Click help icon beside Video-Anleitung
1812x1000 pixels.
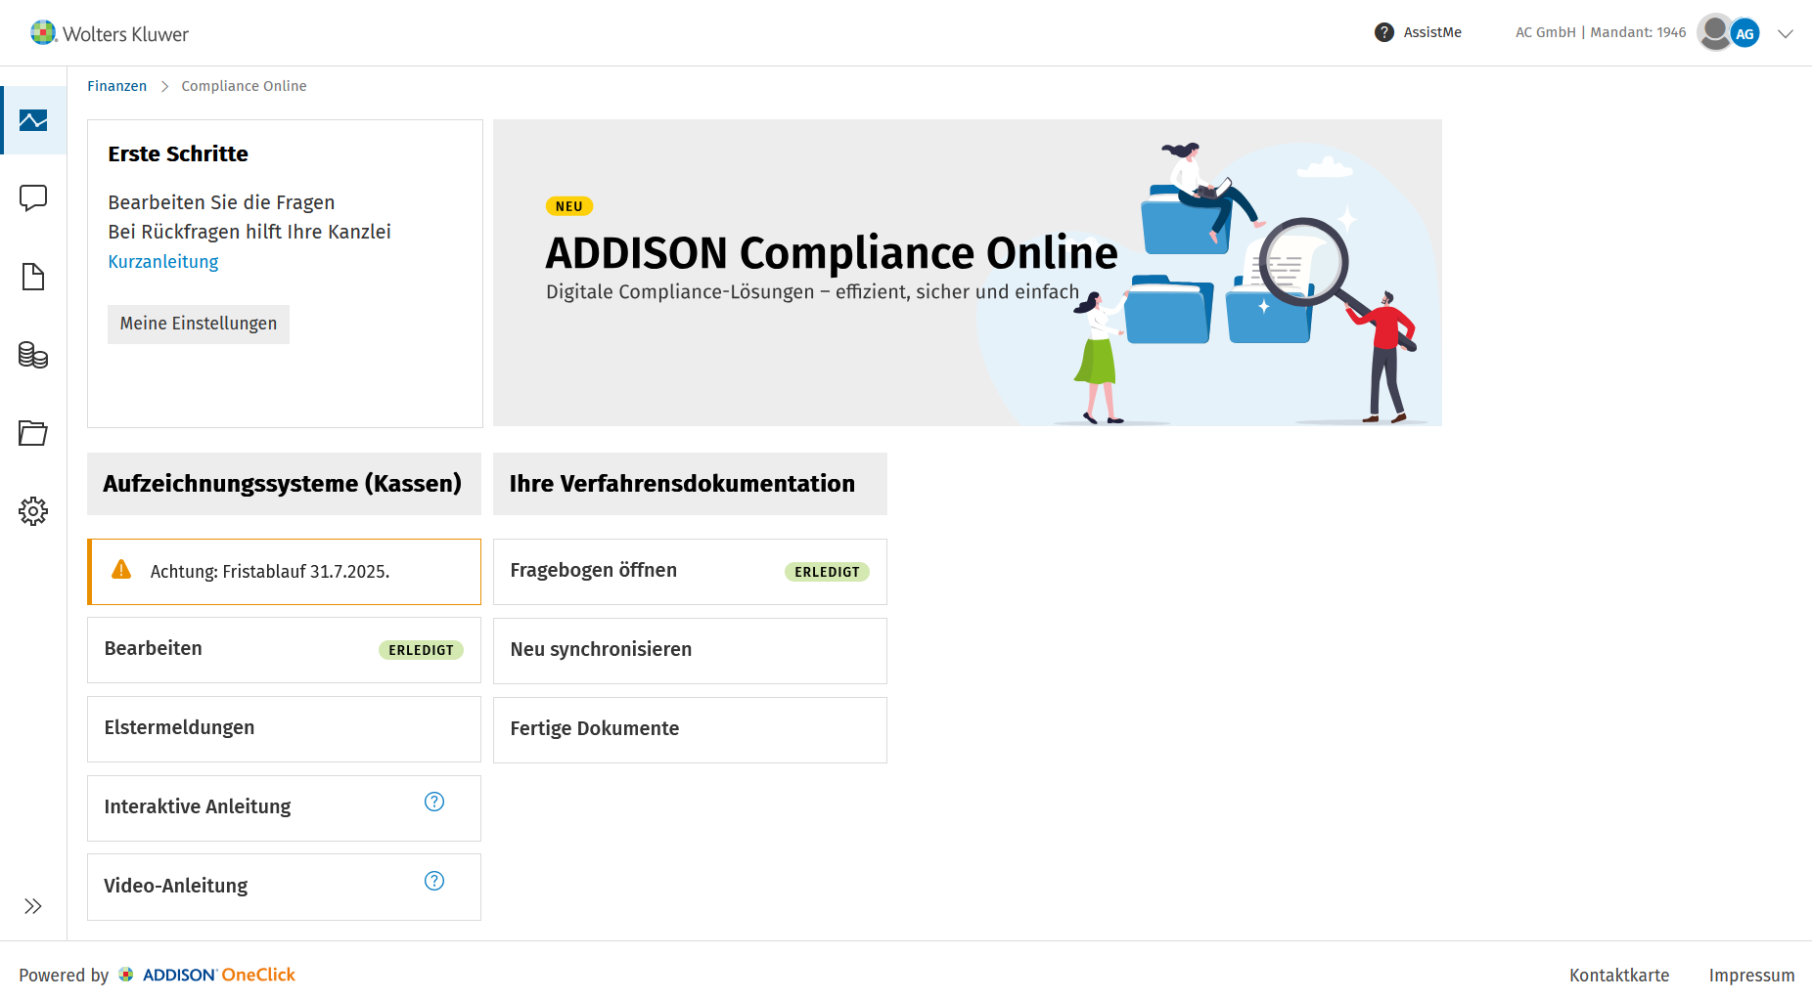[434, 881]
